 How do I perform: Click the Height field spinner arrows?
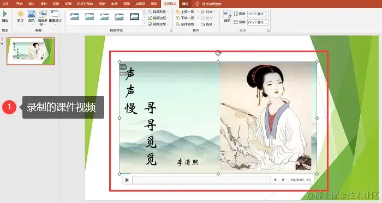tap(266, 14)
